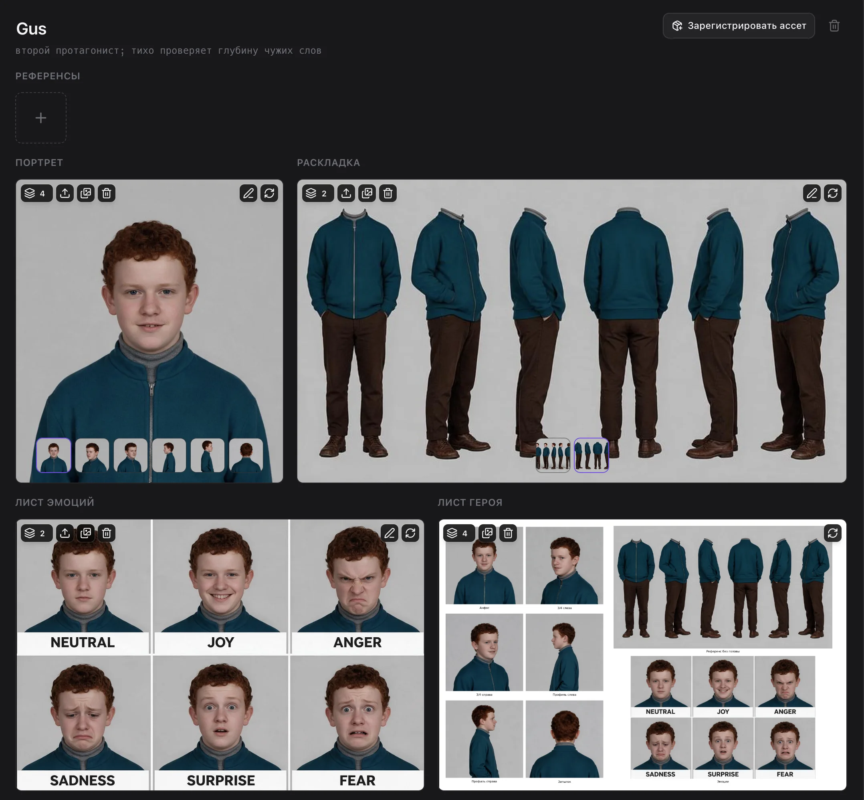The width and height of the screenshot is (864, 800).
Task: Regenerate the portrait image
Action: point(269,193)
